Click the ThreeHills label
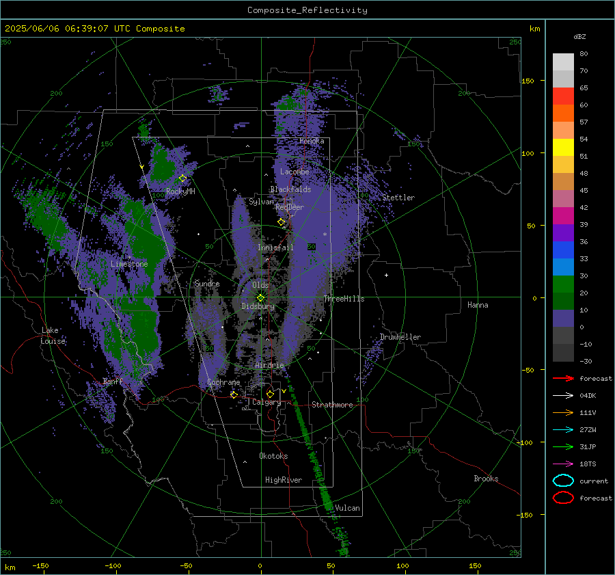 point(344,299)
